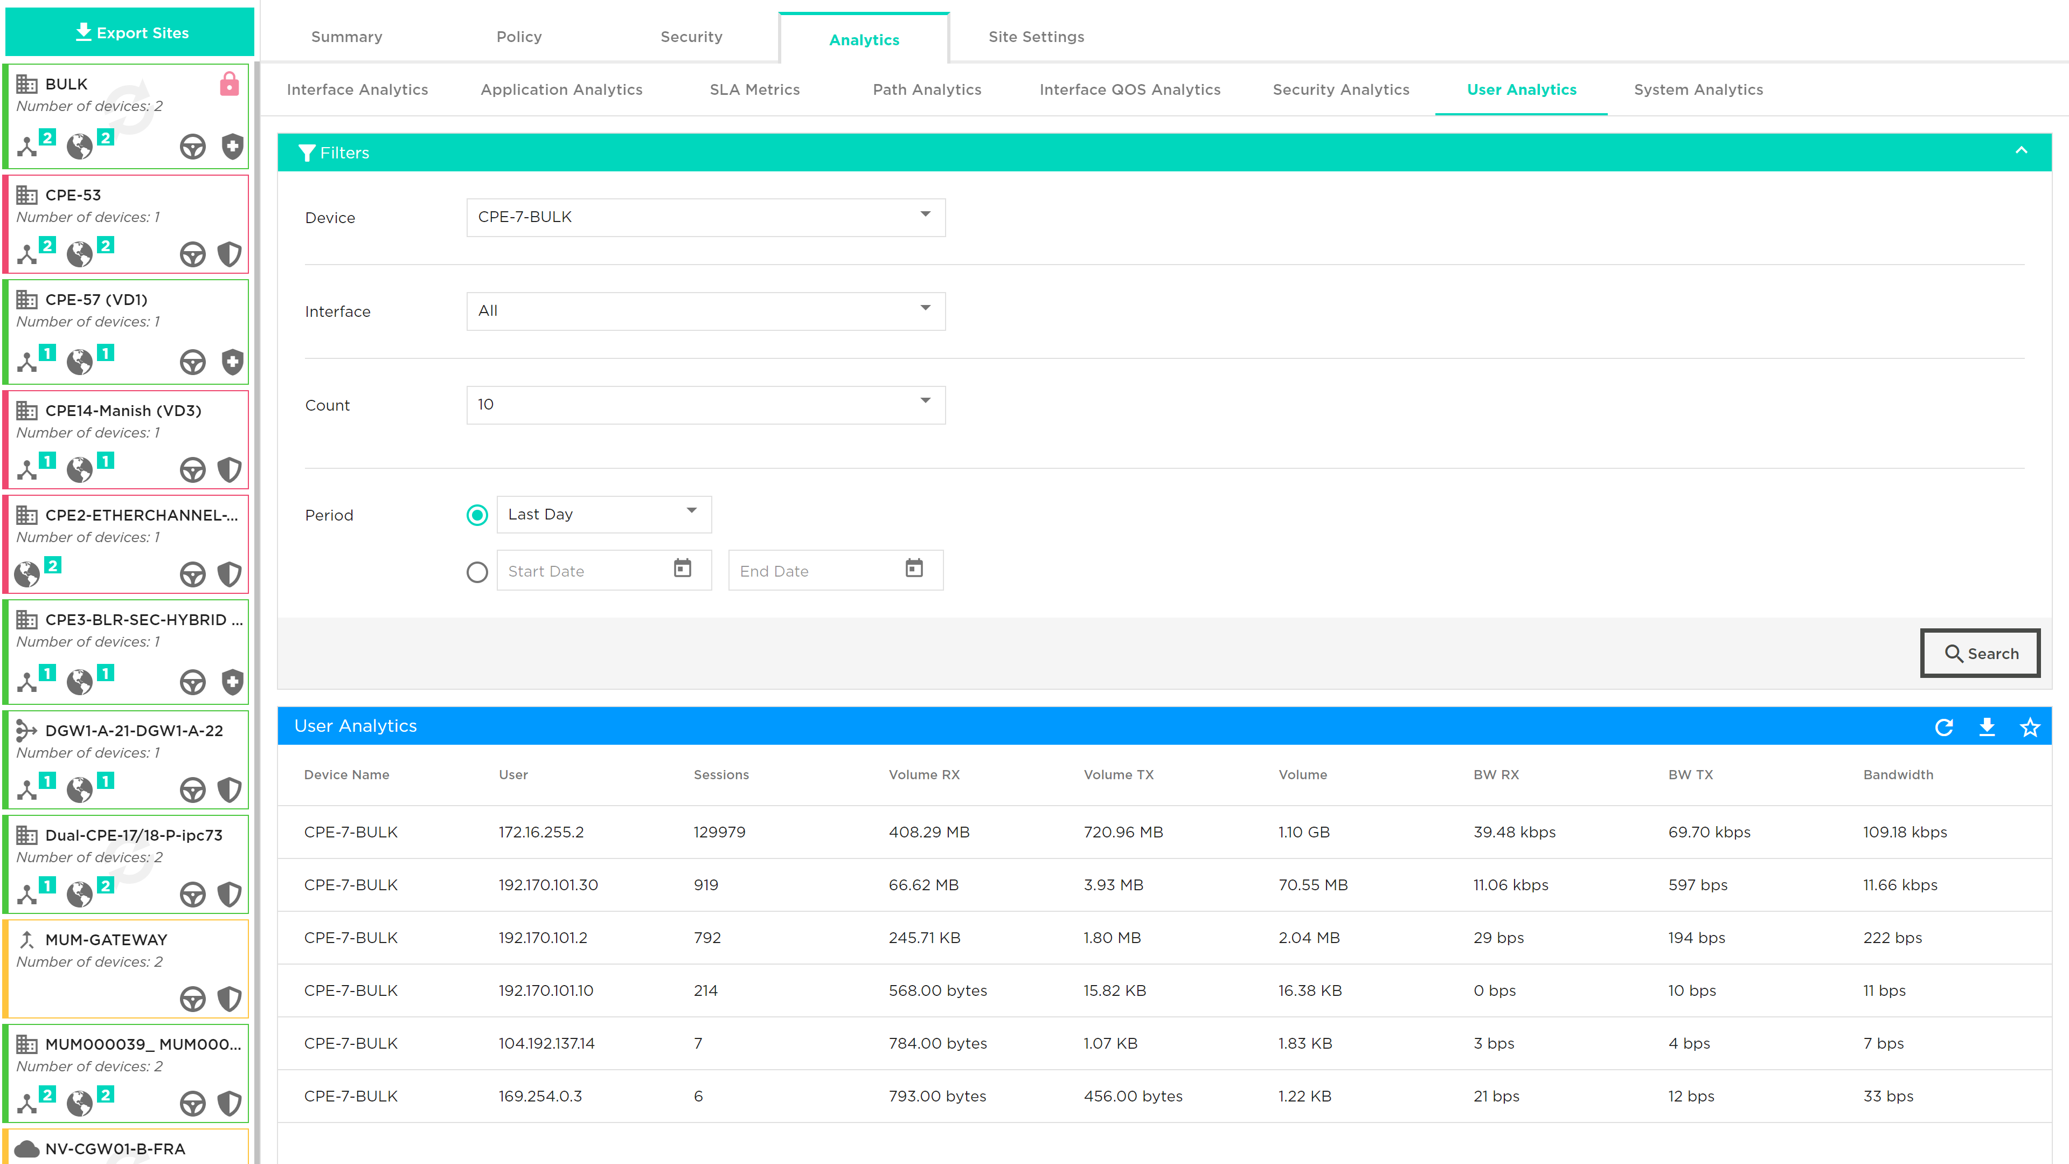The image size is (2069, 1164).
Task: Sort by the Volume RX column header
Action: coord(924,774)
